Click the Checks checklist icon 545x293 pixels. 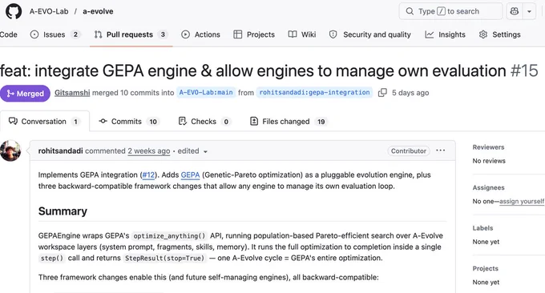[x=183, y=121]
